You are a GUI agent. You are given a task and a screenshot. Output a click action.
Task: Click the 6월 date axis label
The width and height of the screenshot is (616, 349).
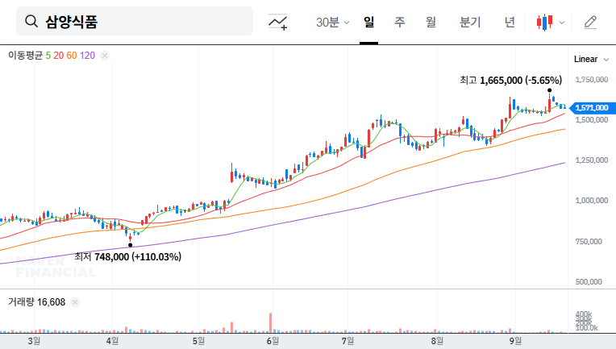(x=273, y=341)
